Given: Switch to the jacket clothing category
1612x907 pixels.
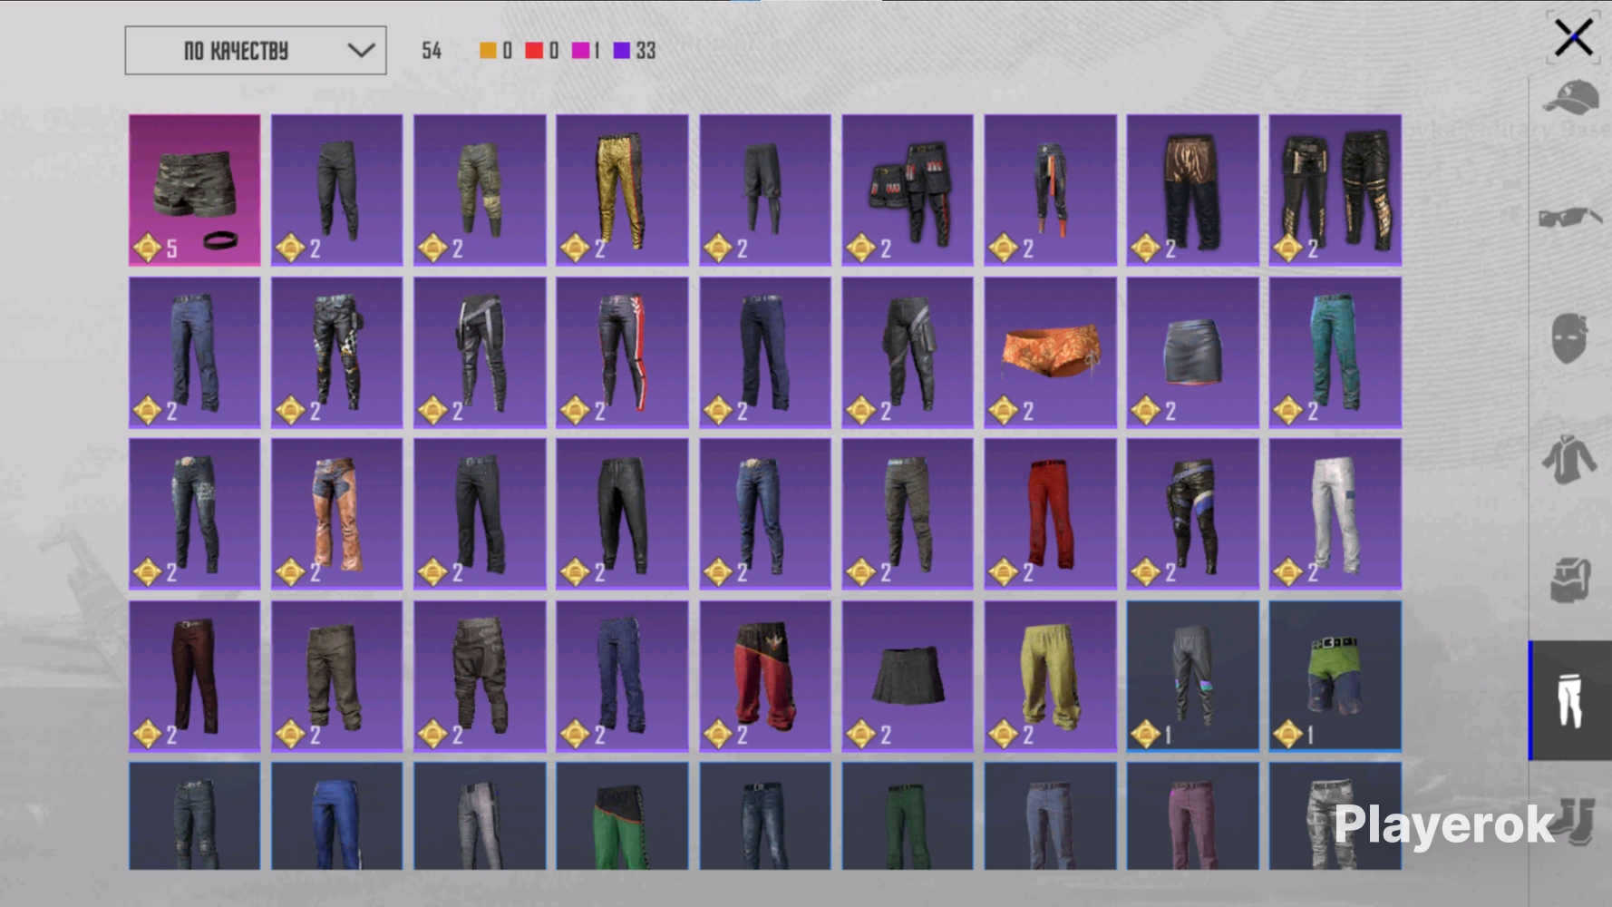Looking at the screenshot, I should click(1570, 460).
